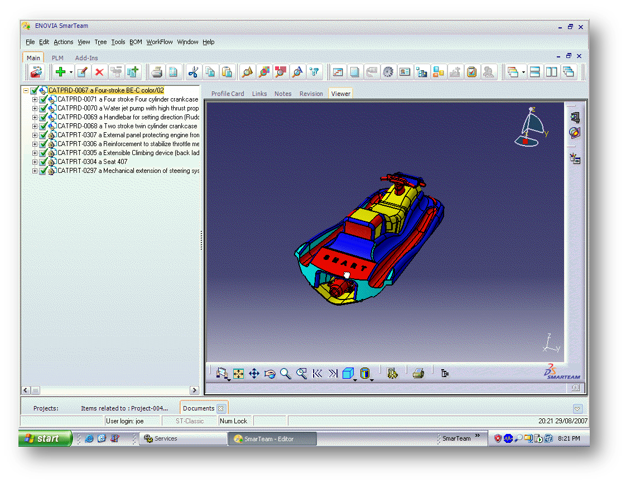Select the Fit All In viewer icon
The image size is (626, 483).
tap(239, 374)
